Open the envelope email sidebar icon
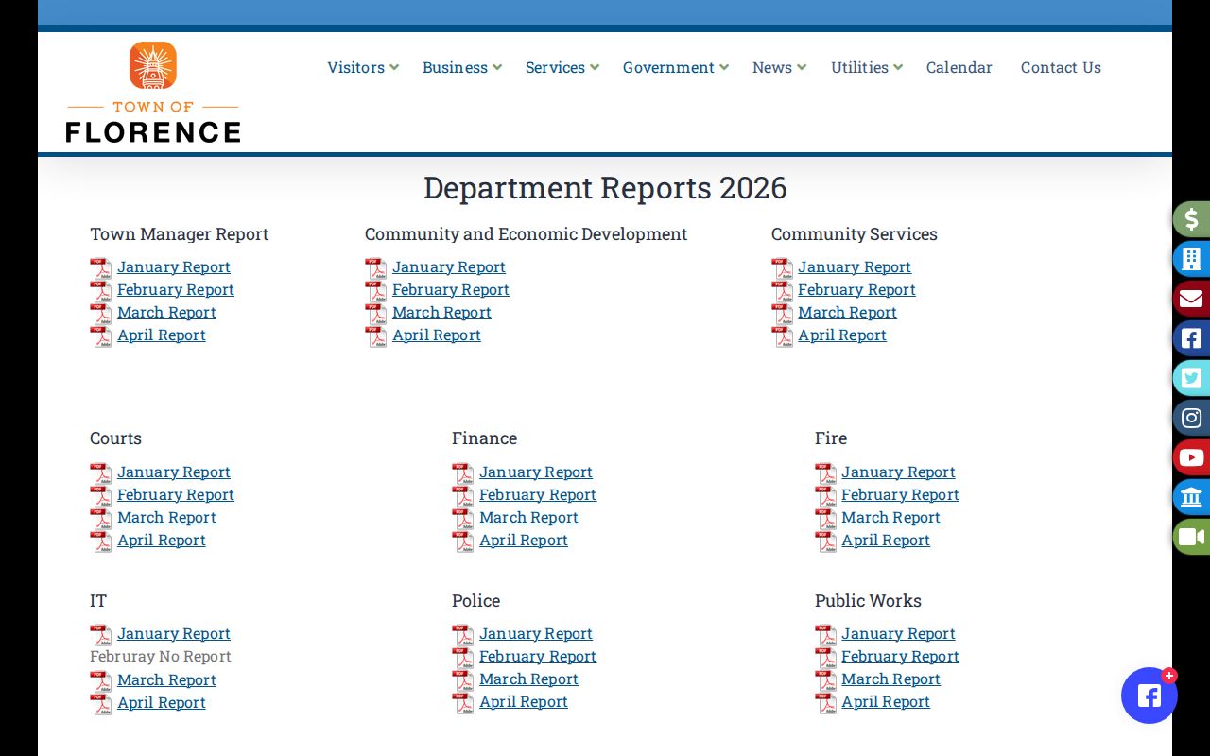The height and width of the screenshot is (756, 1210). (x=1191, y=299)
